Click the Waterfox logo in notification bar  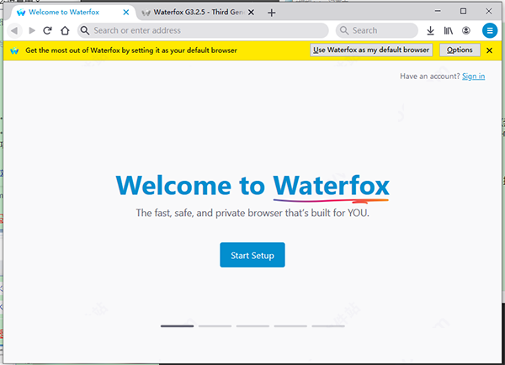pos(14,50)
